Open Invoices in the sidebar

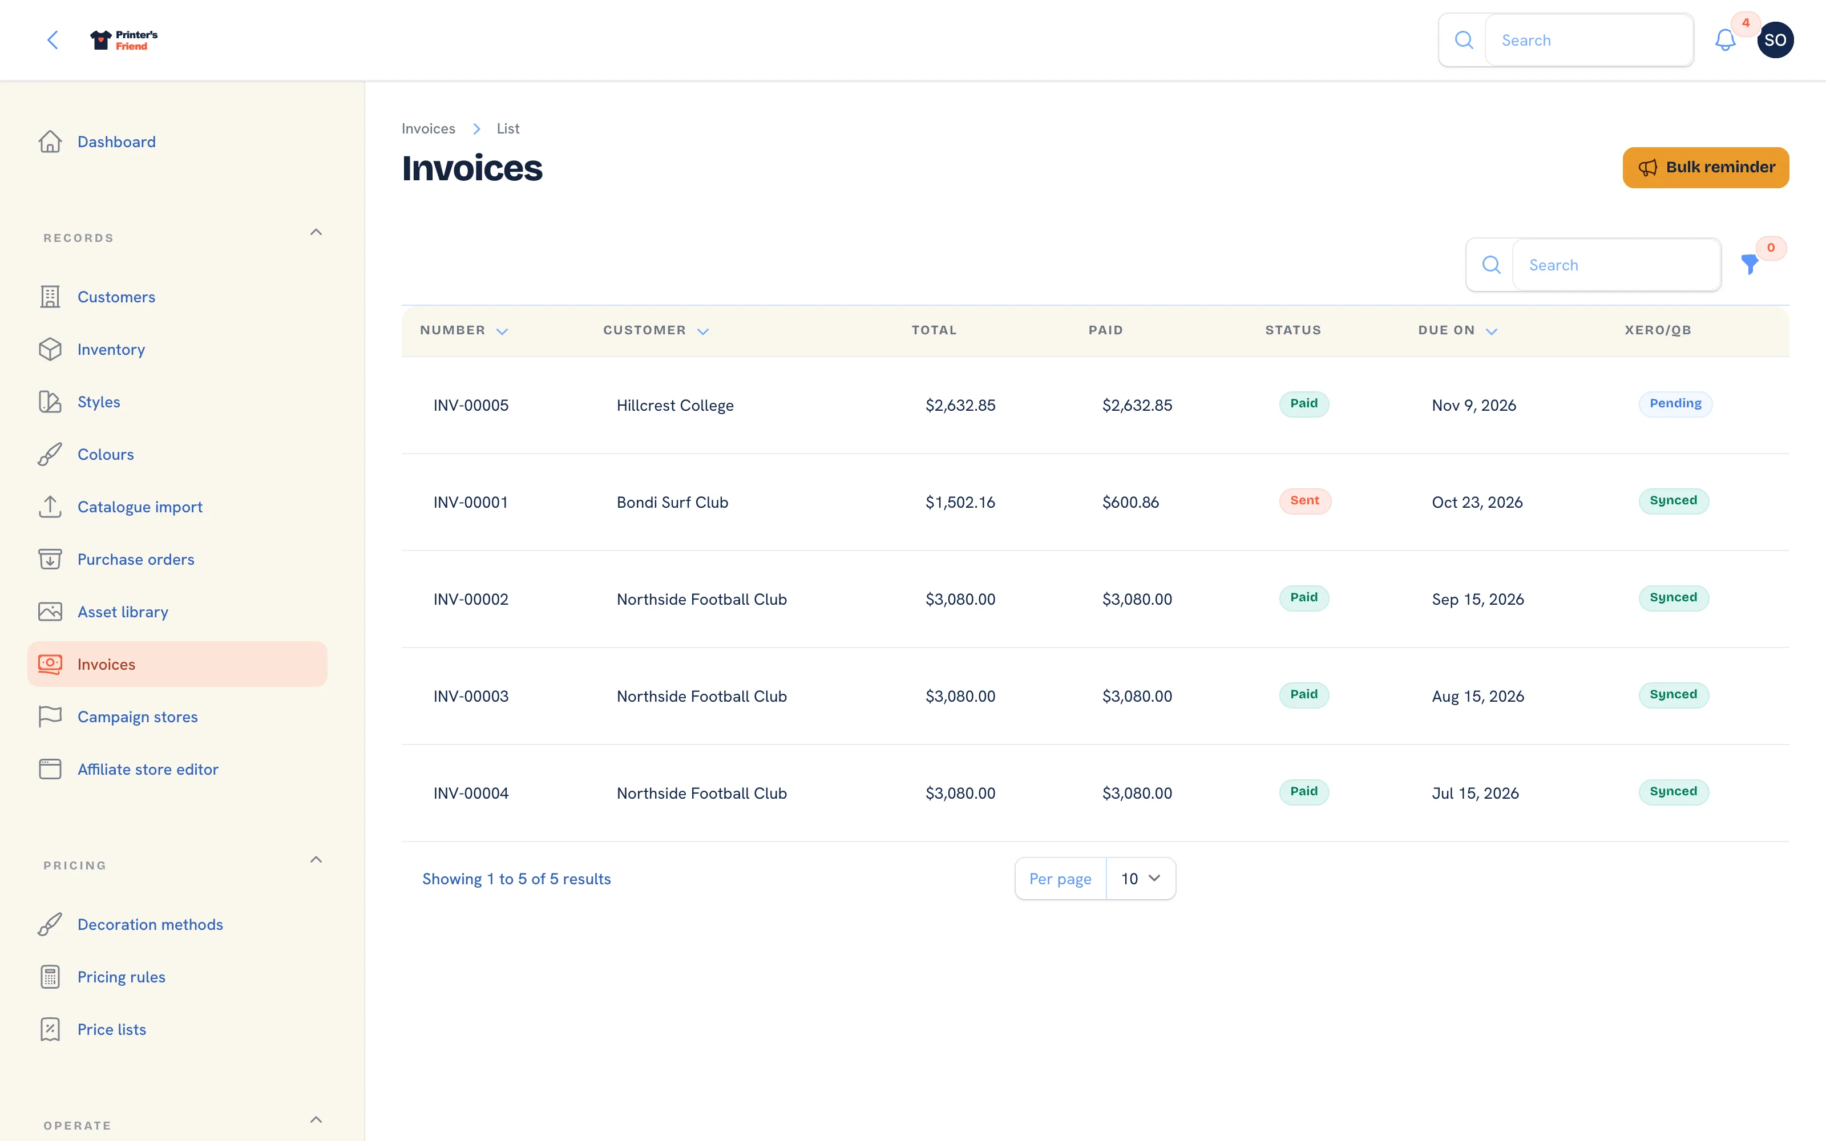pos(177,664)
